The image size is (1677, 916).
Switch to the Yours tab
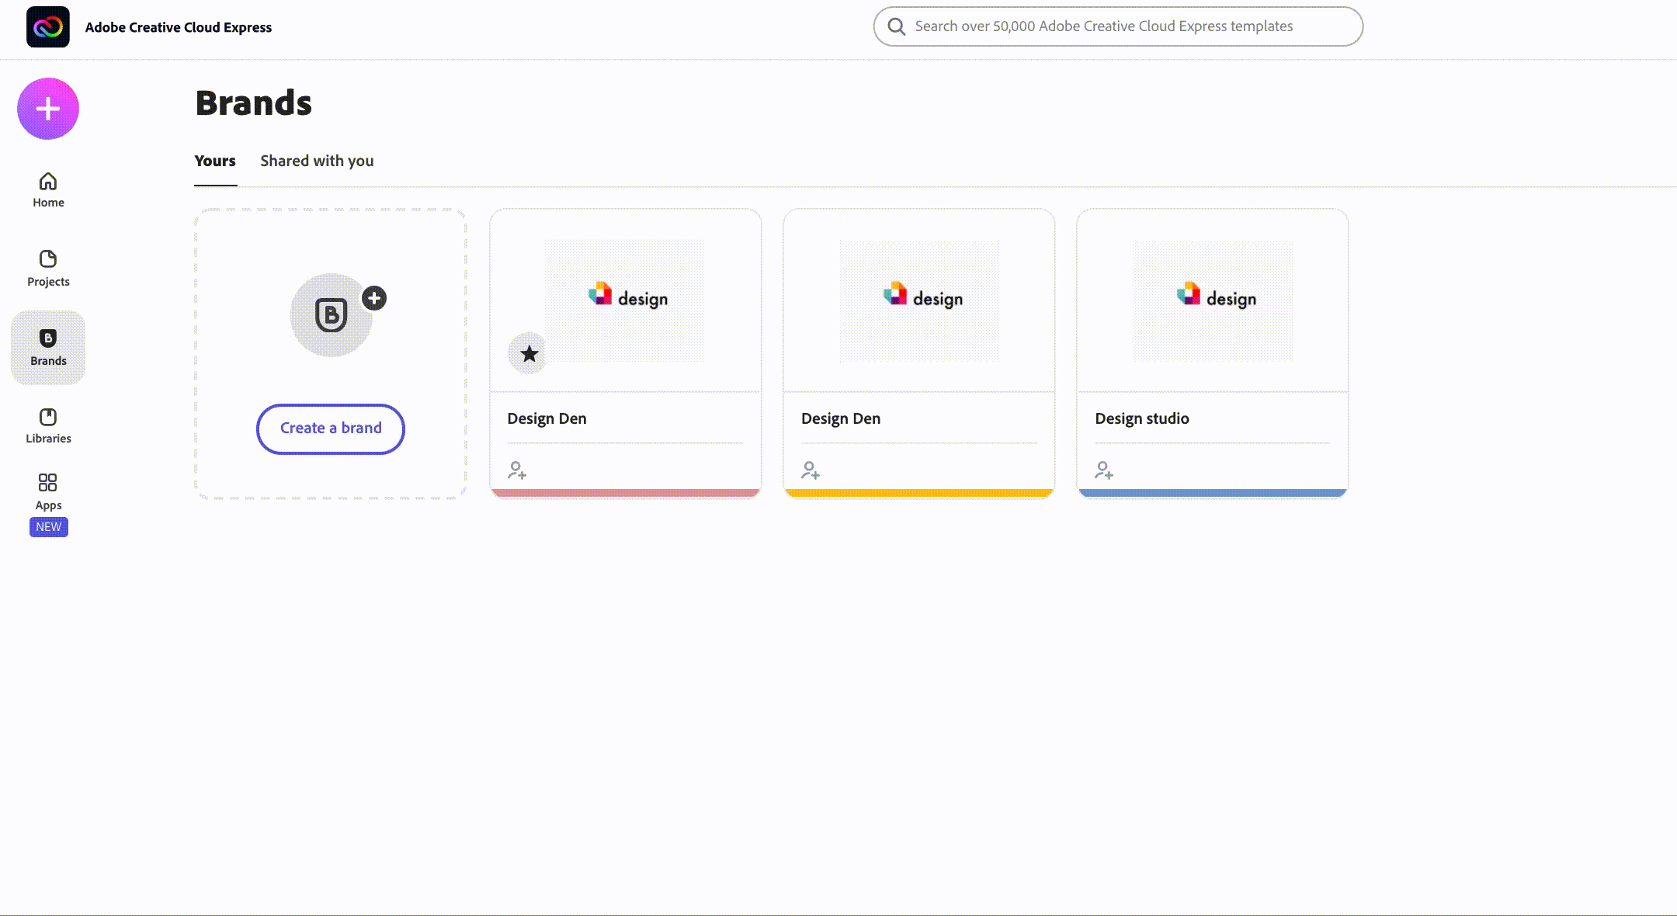point(214,160)
